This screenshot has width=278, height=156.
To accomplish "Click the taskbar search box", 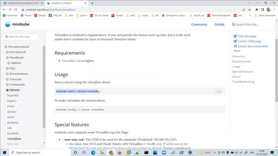I will pos(40,153).
